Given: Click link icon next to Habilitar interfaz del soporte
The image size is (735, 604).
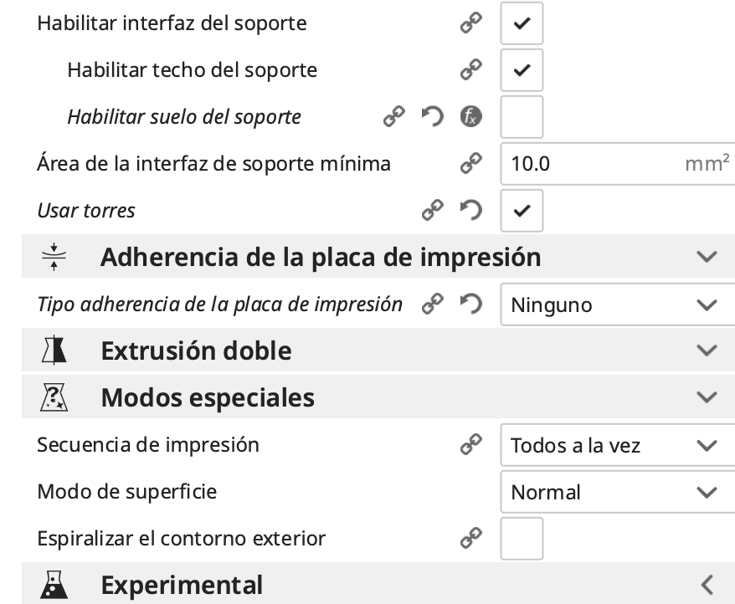Looking at the screenshot, I should point(471,23).
